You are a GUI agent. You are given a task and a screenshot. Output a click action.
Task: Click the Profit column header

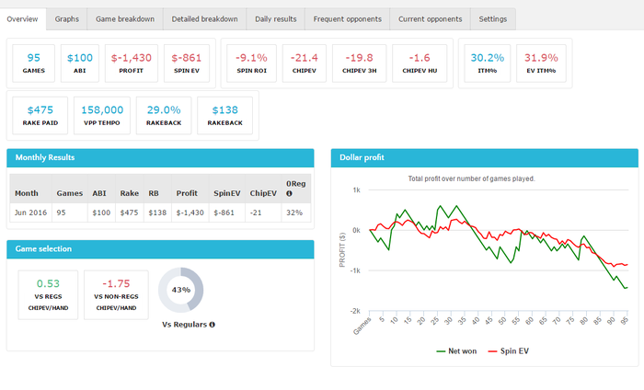[x=190, y=189]
